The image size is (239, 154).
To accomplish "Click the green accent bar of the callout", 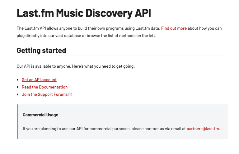I will pyautogui.click(x=17, y=122).
